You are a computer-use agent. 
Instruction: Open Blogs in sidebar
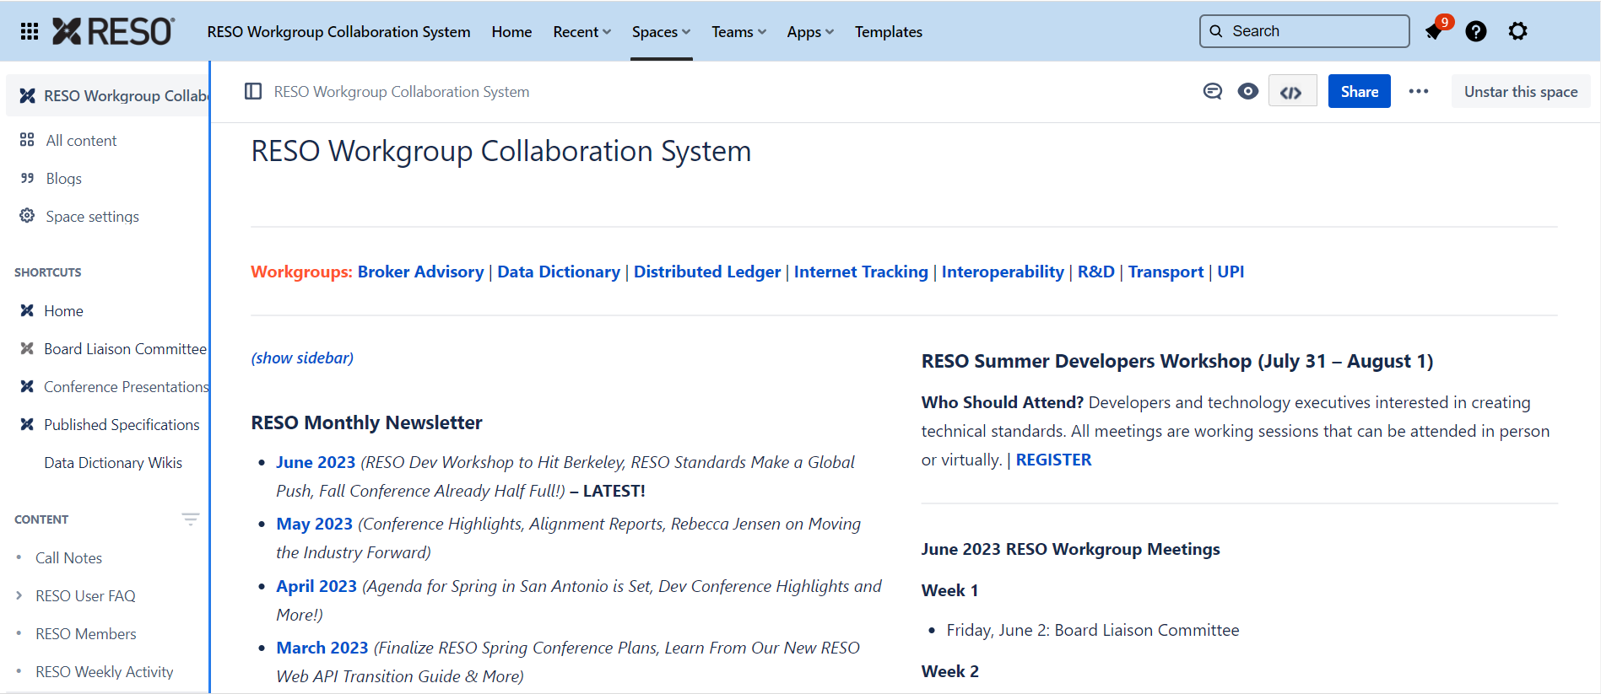pyautogui.click(x=63, y=178)
